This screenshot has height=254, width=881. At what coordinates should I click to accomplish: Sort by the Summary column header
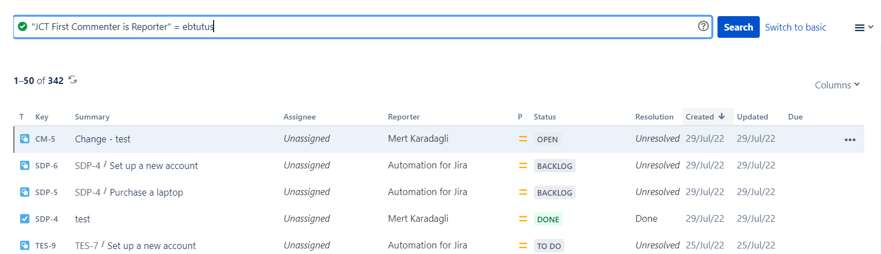click(x=92, y=117)
